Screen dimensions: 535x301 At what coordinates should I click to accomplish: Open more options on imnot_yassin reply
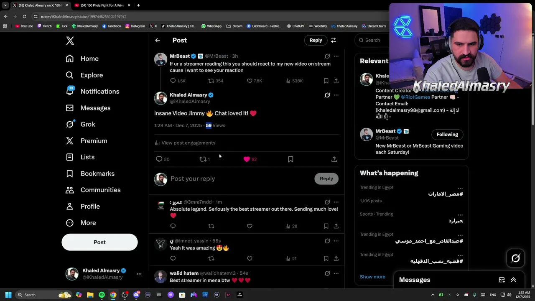tap(336, 241)
